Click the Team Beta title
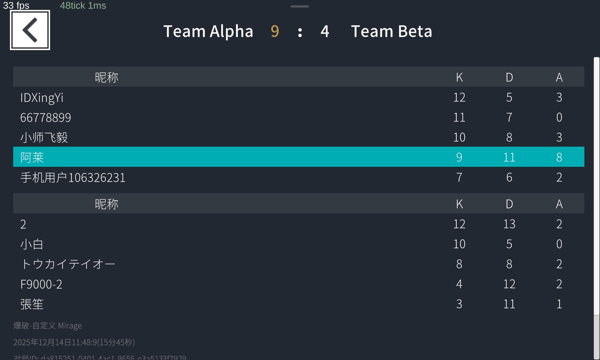The height and width of the screenshot is (360, 600). click(391, 31)
